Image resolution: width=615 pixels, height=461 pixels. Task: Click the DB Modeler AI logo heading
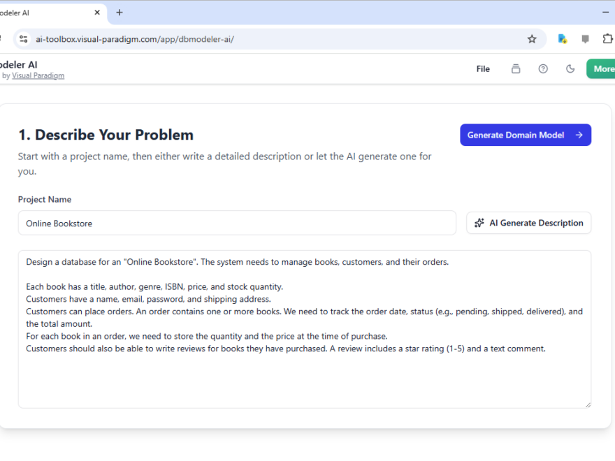(x=19, y=64)
